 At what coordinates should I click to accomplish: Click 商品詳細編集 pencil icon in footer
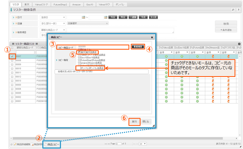point(15,144)
